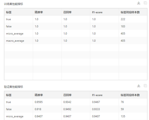Viewport: 149px width, 120px height.
Task: Click sample count 222 in training table
Action: (x=123, y=19)
